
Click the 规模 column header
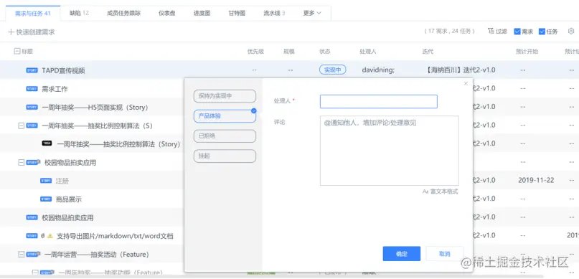coord(289,52)
